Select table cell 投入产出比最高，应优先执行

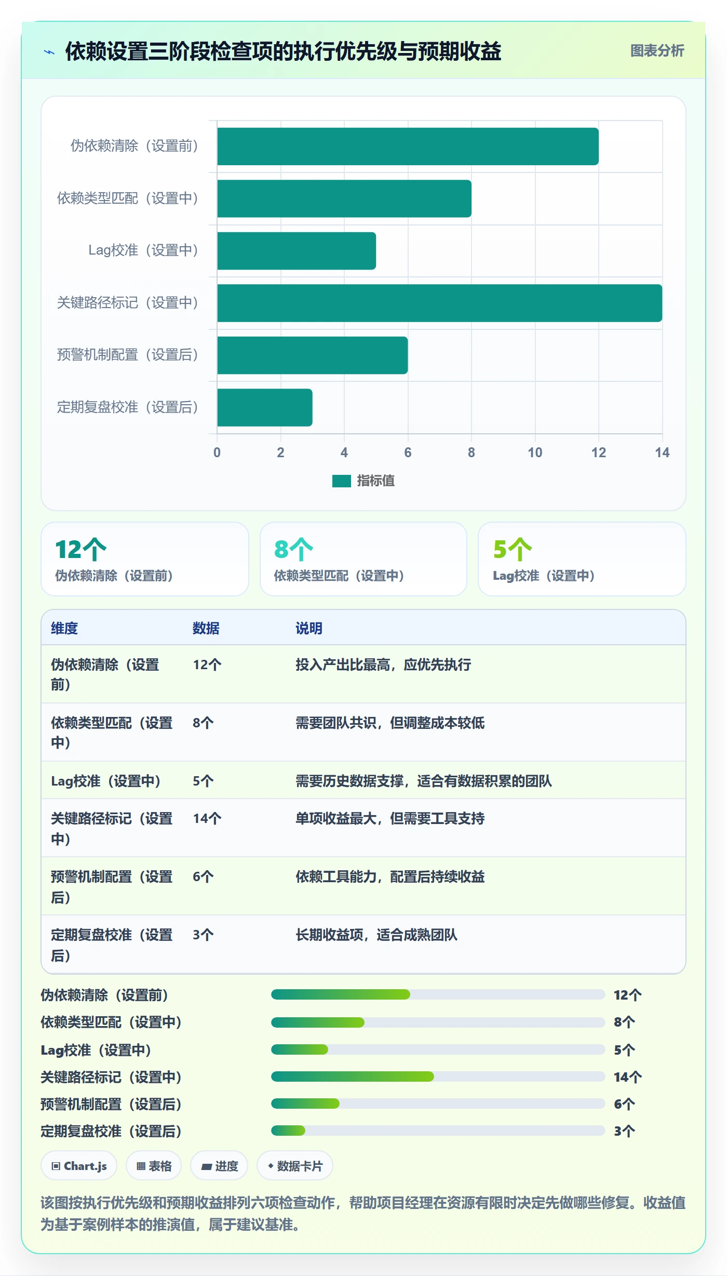pyautogui.click(x=383, y=664)
